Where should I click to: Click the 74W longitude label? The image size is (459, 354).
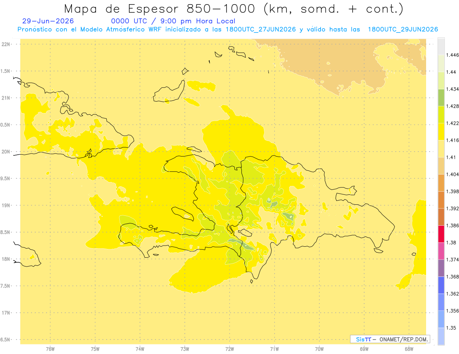[140, 349]
